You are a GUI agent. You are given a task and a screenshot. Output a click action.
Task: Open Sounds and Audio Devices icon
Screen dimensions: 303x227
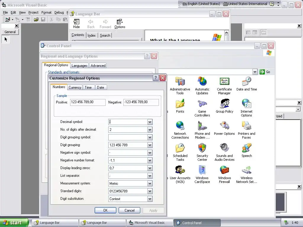click(x=224, y=152)
